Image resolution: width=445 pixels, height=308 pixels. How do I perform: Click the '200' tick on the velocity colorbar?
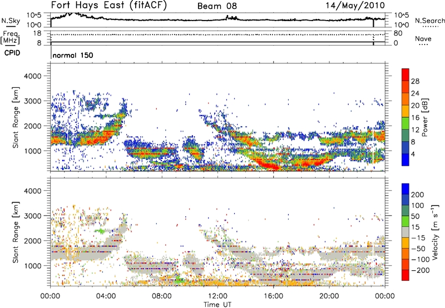click(x=417, y=195)
